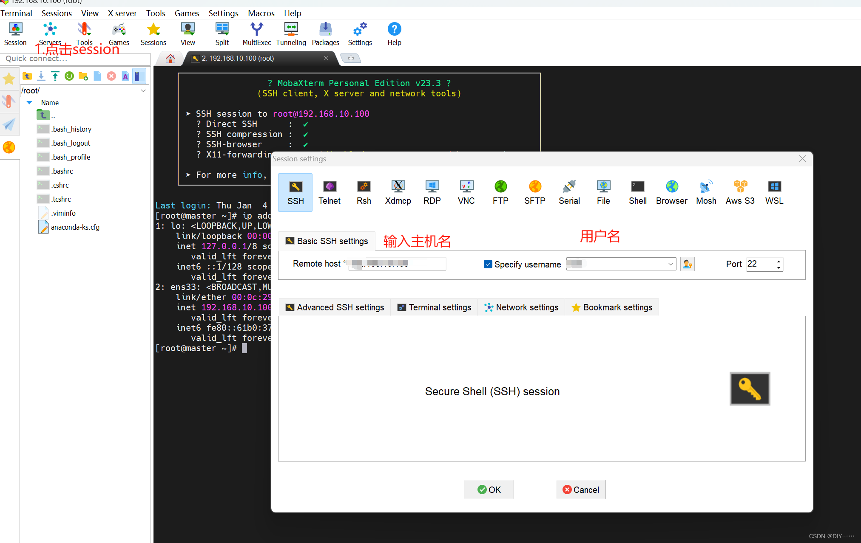
Task: Switch to Network settings tab
Action: 521,307
